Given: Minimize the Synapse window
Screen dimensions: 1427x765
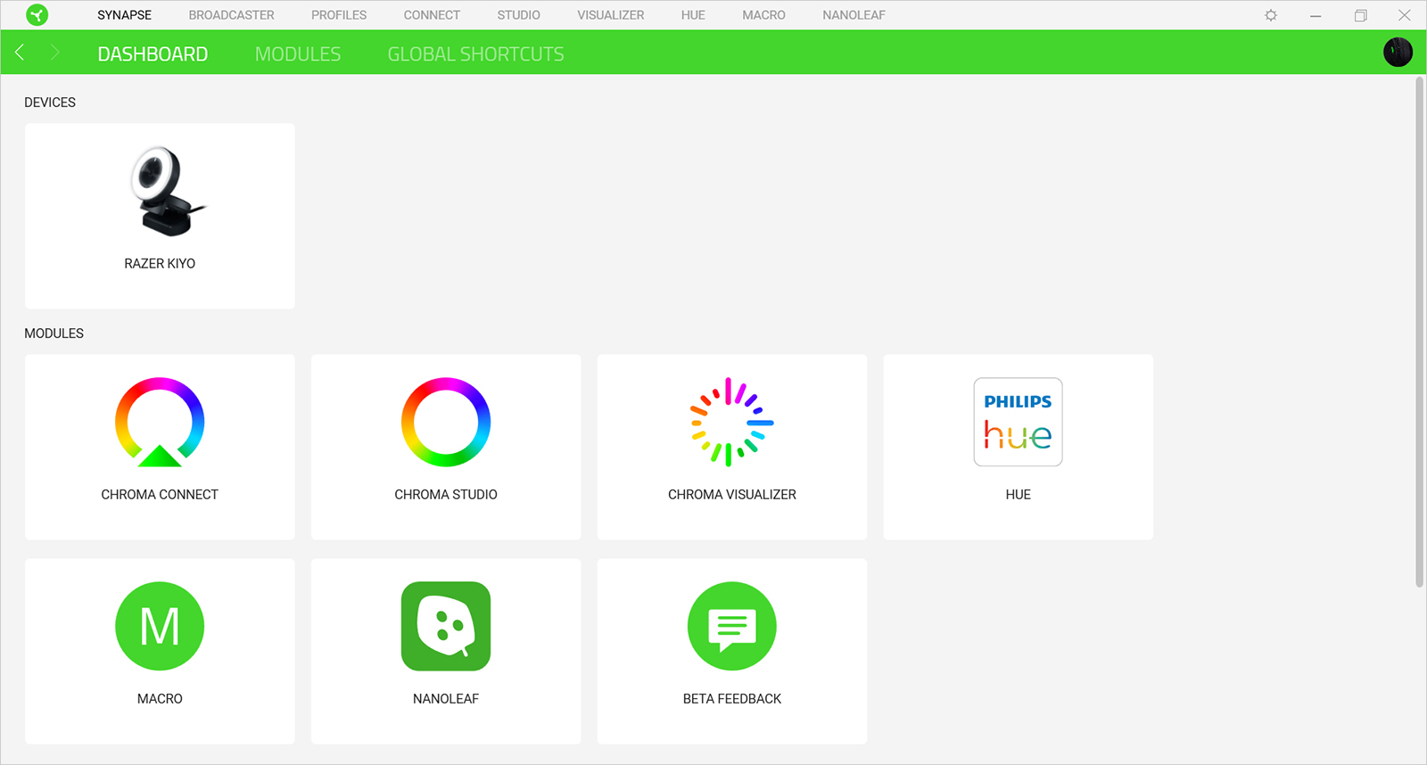Looking at the screenshot, I should point(1316,15).
